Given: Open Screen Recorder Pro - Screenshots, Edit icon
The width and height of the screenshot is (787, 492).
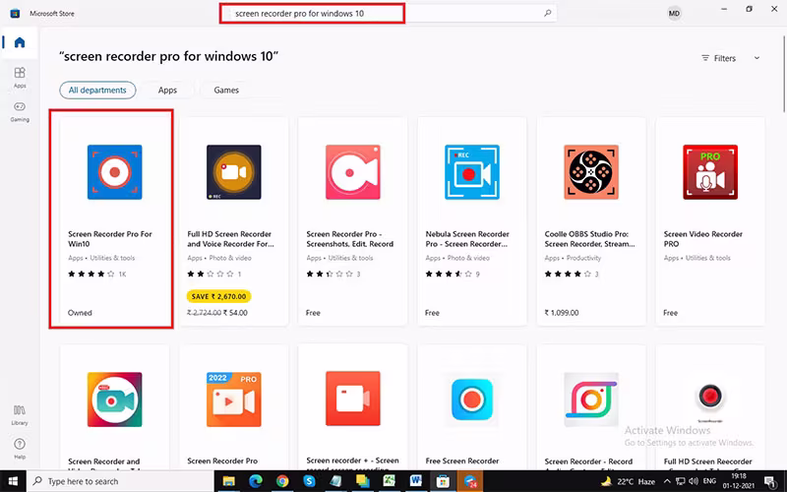Looking at the screenshot, I should tap(353, 172).
